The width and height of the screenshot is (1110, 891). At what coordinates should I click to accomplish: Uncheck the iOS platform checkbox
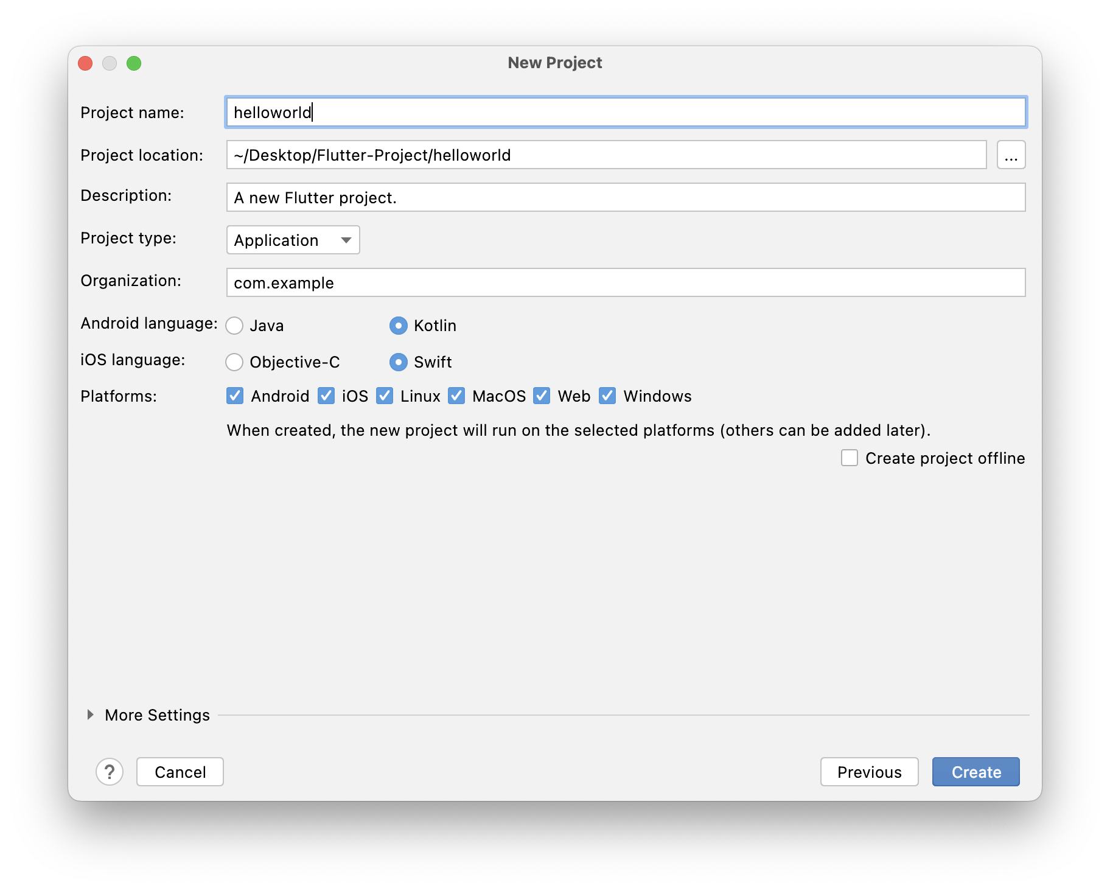point(326,396)
